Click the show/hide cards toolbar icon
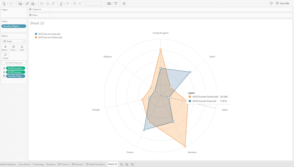Screen dimensions: 294x167 [109, 3]
